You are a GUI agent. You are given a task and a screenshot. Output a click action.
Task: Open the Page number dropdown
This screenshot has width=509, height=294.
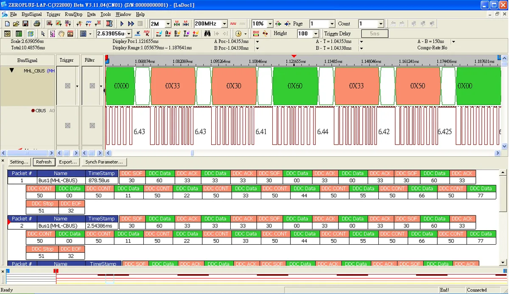point(332,24)
